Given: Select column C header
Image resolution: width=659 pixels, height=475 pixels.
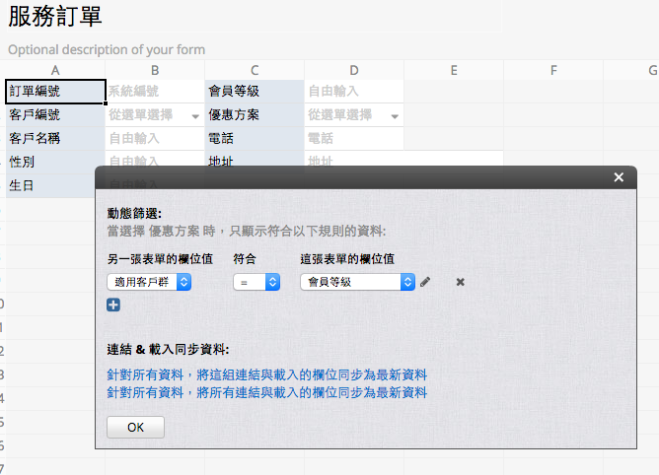Looking at the screenshot, I should point(255,70).
